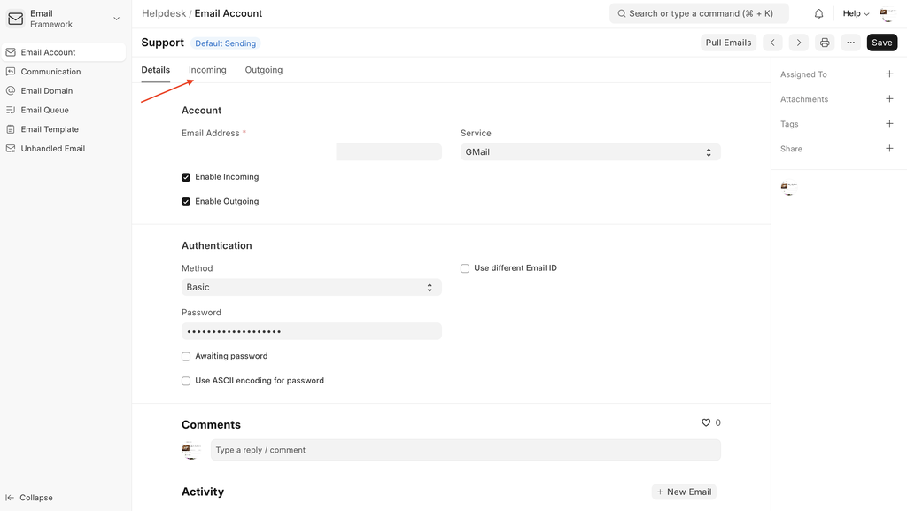The image size is (907, 511).
Task: Disable the Enable Incoming checkbox
Action: pos(186,177)
